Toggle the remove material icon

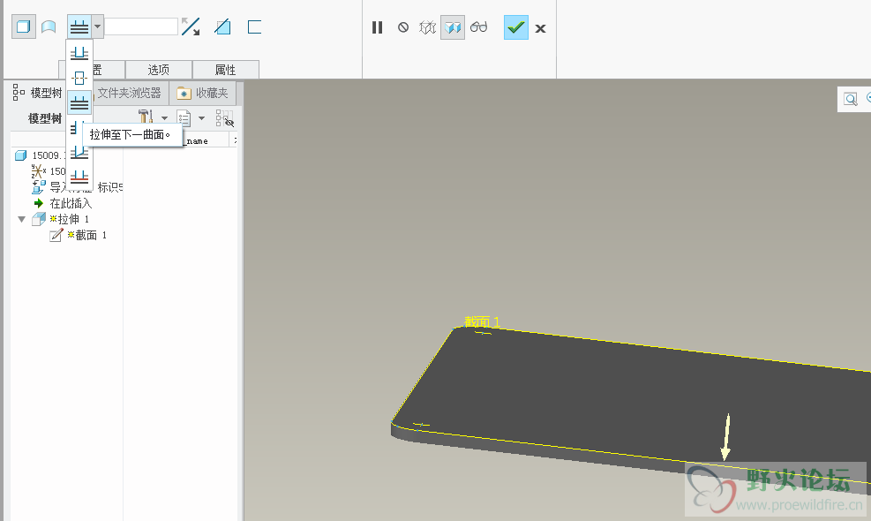coord(222,26)
